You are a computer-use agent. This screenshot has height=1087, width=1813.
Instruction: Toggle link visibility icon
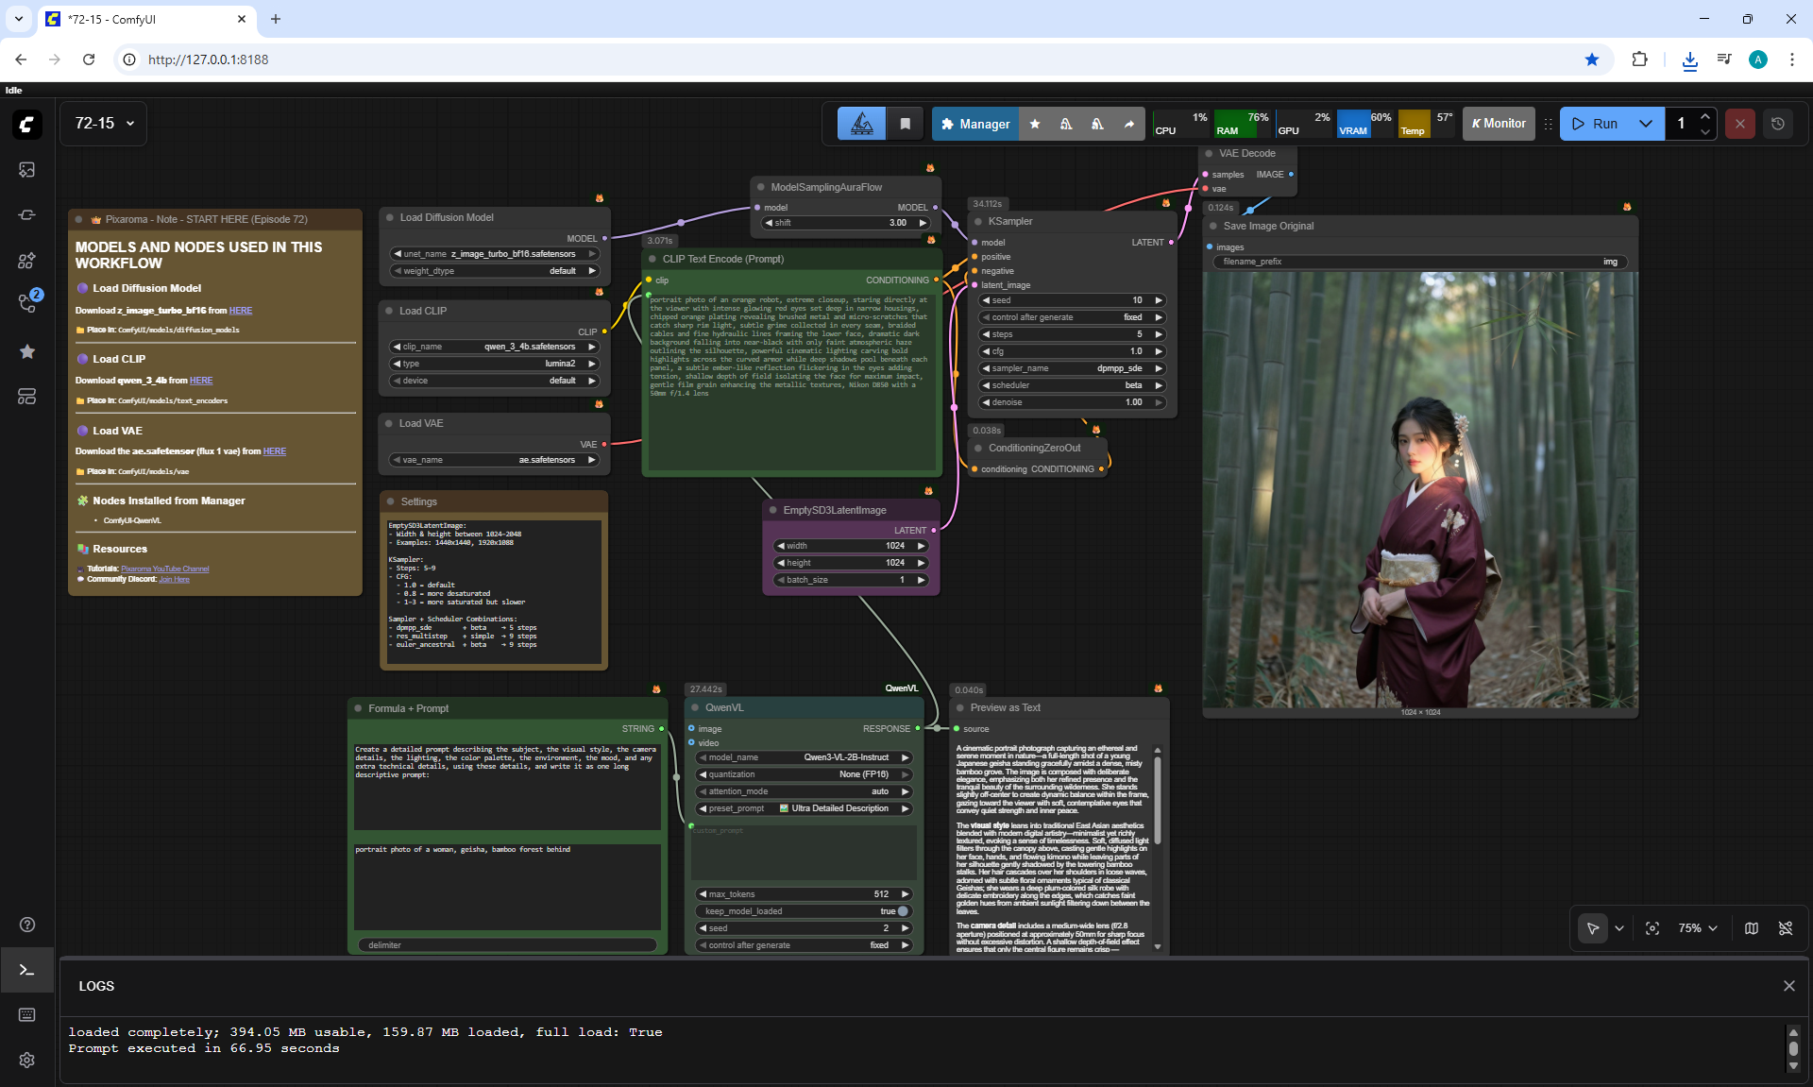[x=1785, y=928]
